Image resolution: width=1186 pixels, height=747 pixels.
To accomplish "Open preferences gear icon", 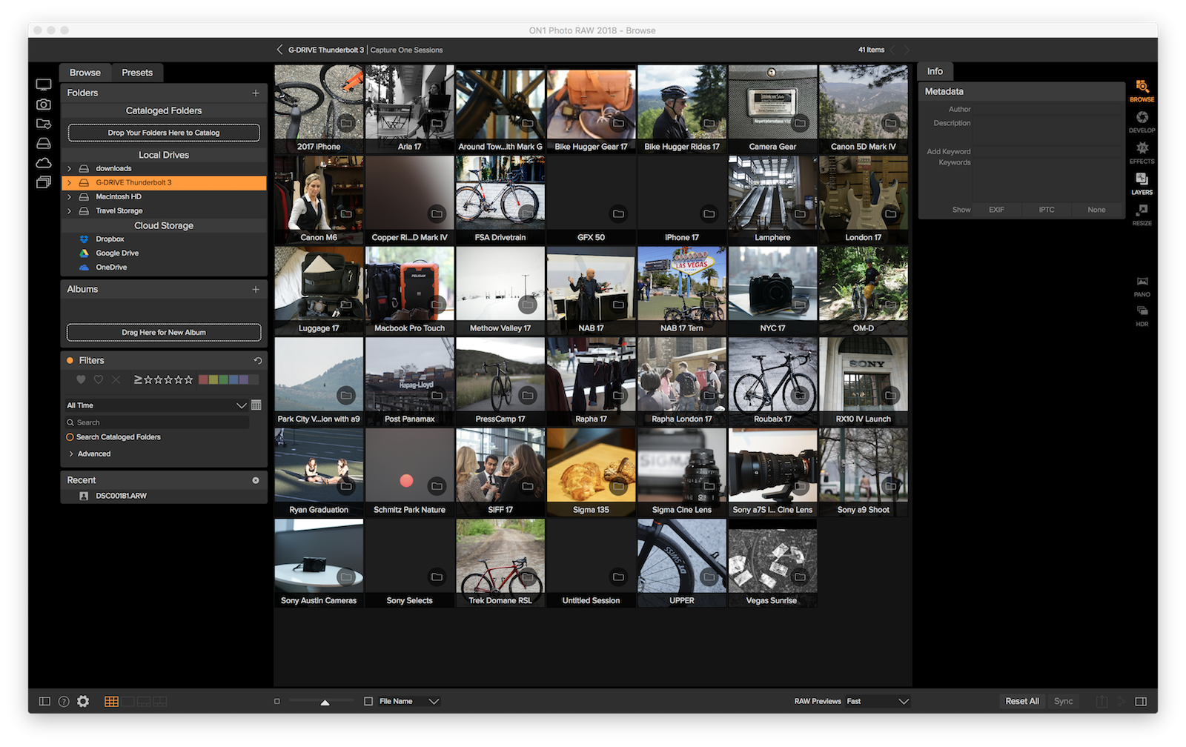I will pos(83,701).
